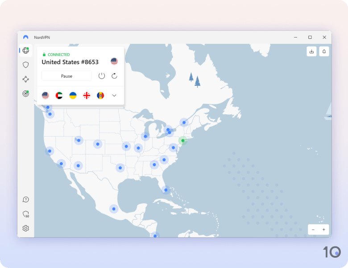Maximize the NordVPN window
348x268 pixels.
310,38
